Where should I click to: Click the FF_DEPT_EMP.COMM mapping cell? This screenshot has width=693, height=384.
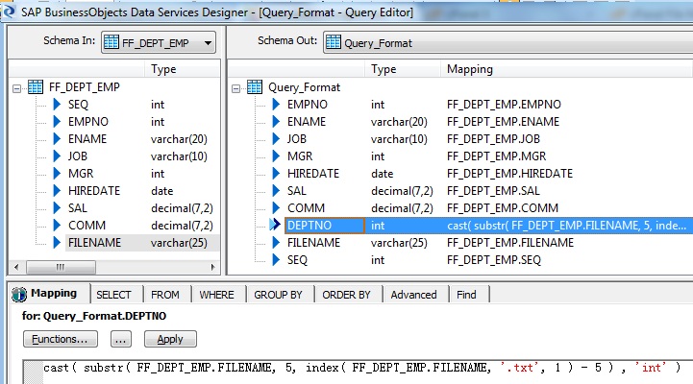503,208
